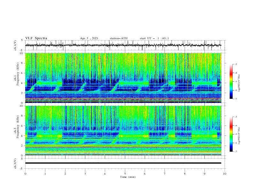This screenshot has width=253, height=195.
Task: Click time axis tick label "0"
Action: 25,174
